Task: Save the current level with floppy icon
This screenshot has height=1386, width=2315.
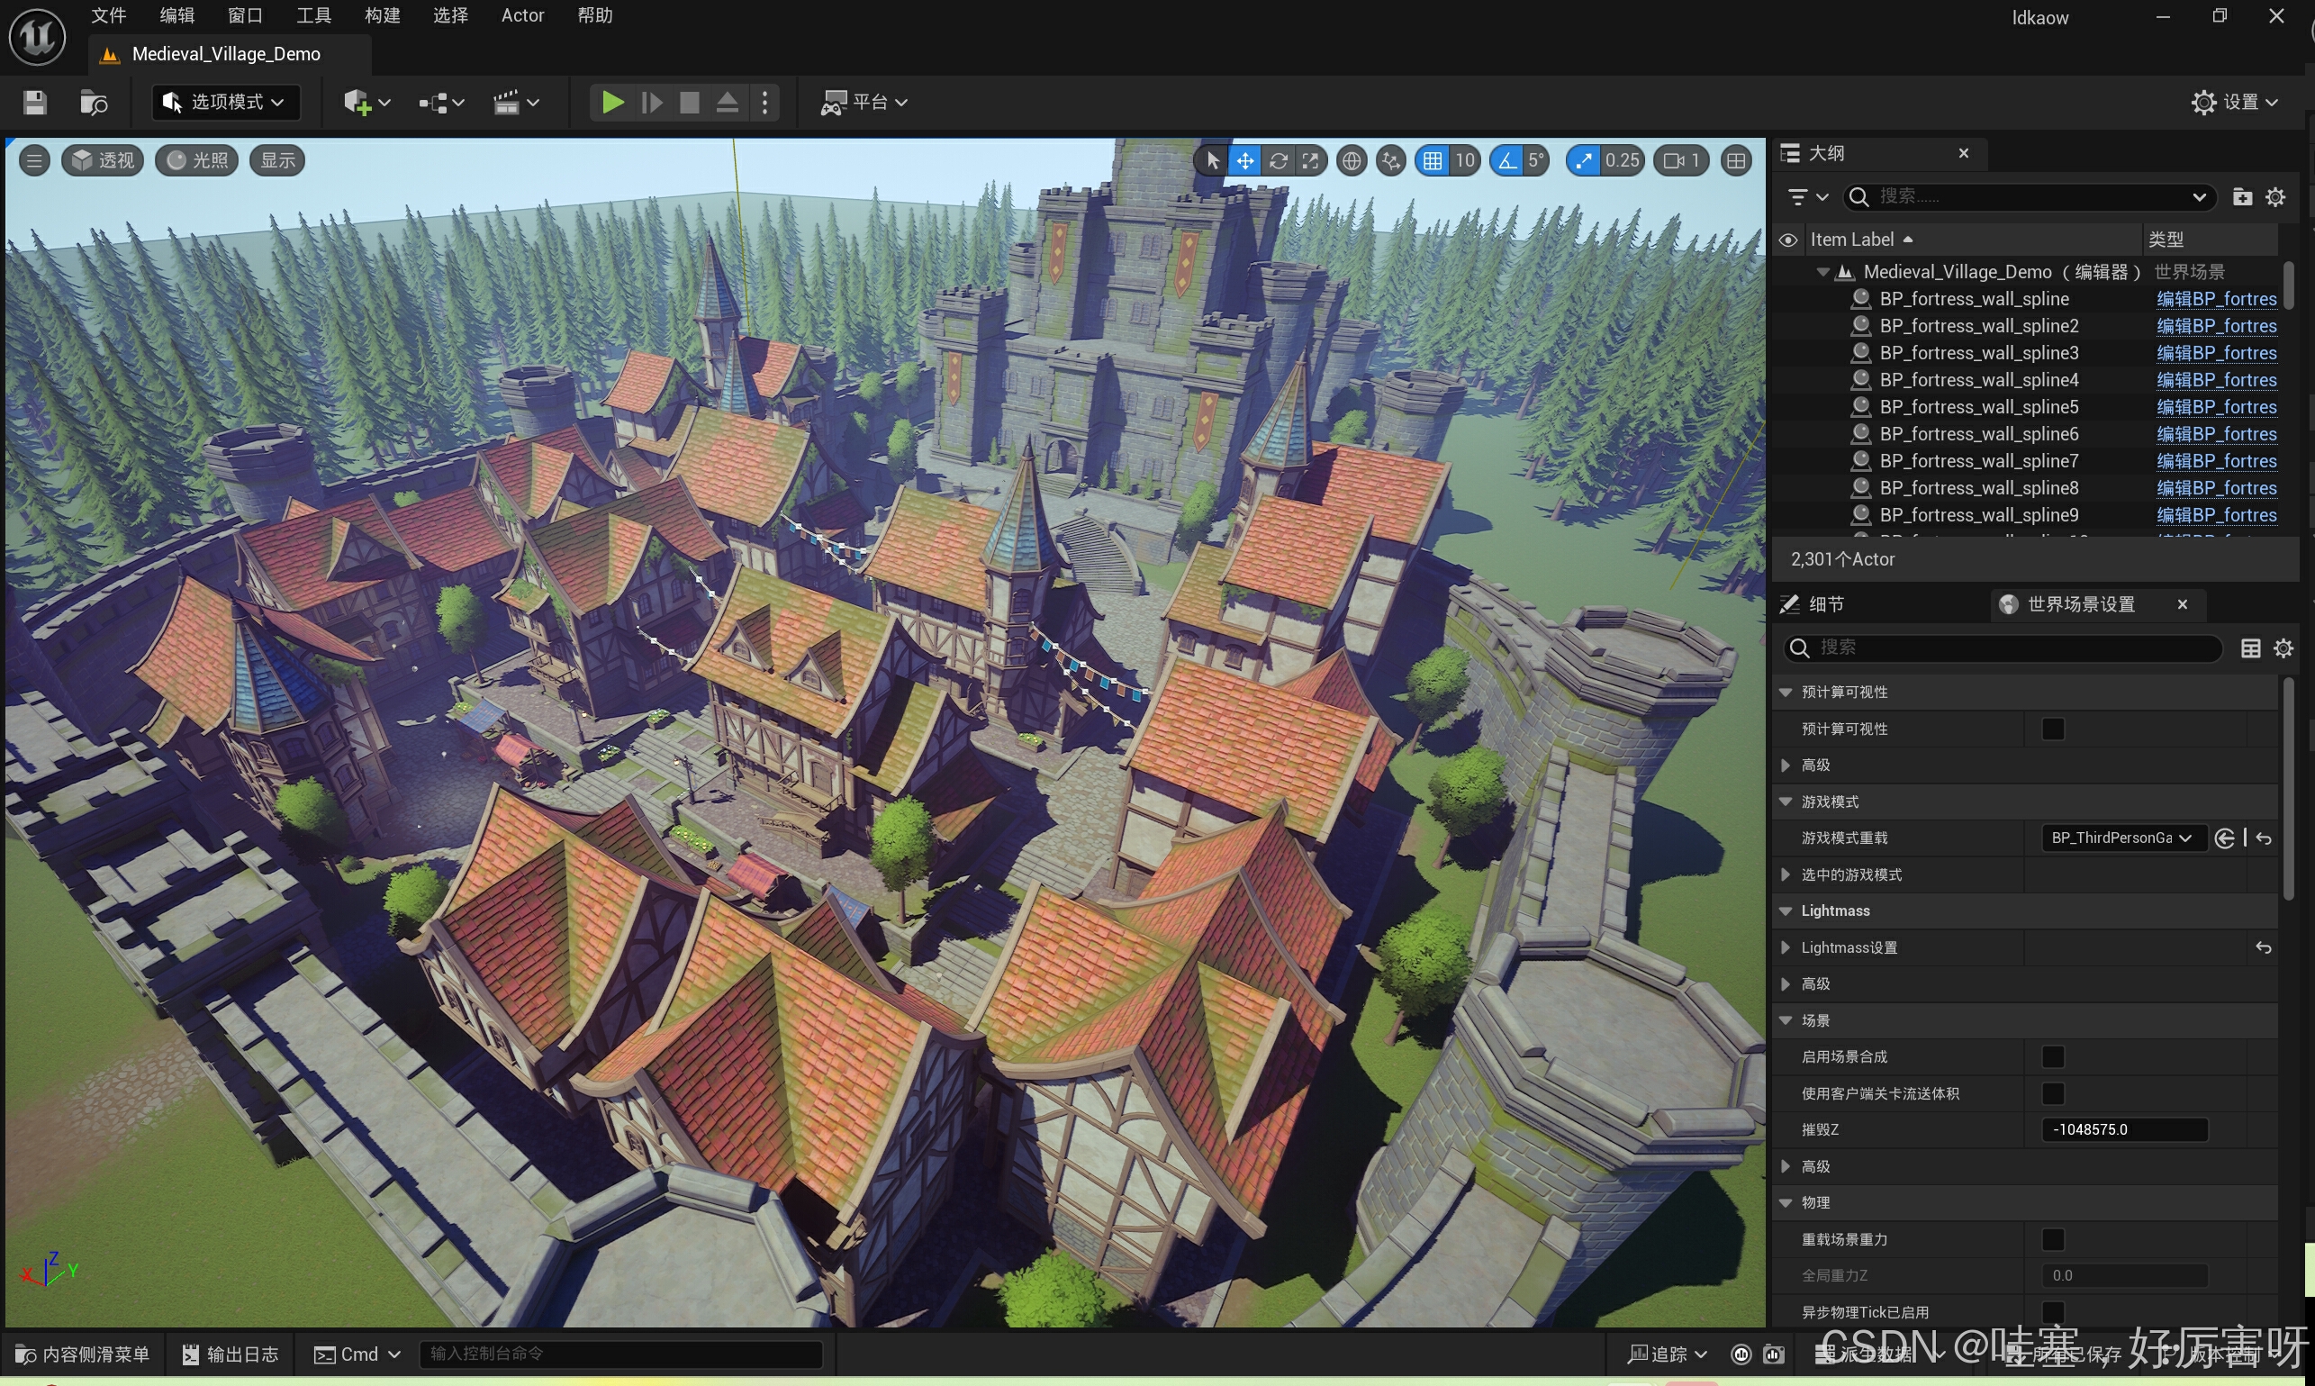Action: point(34,102)
